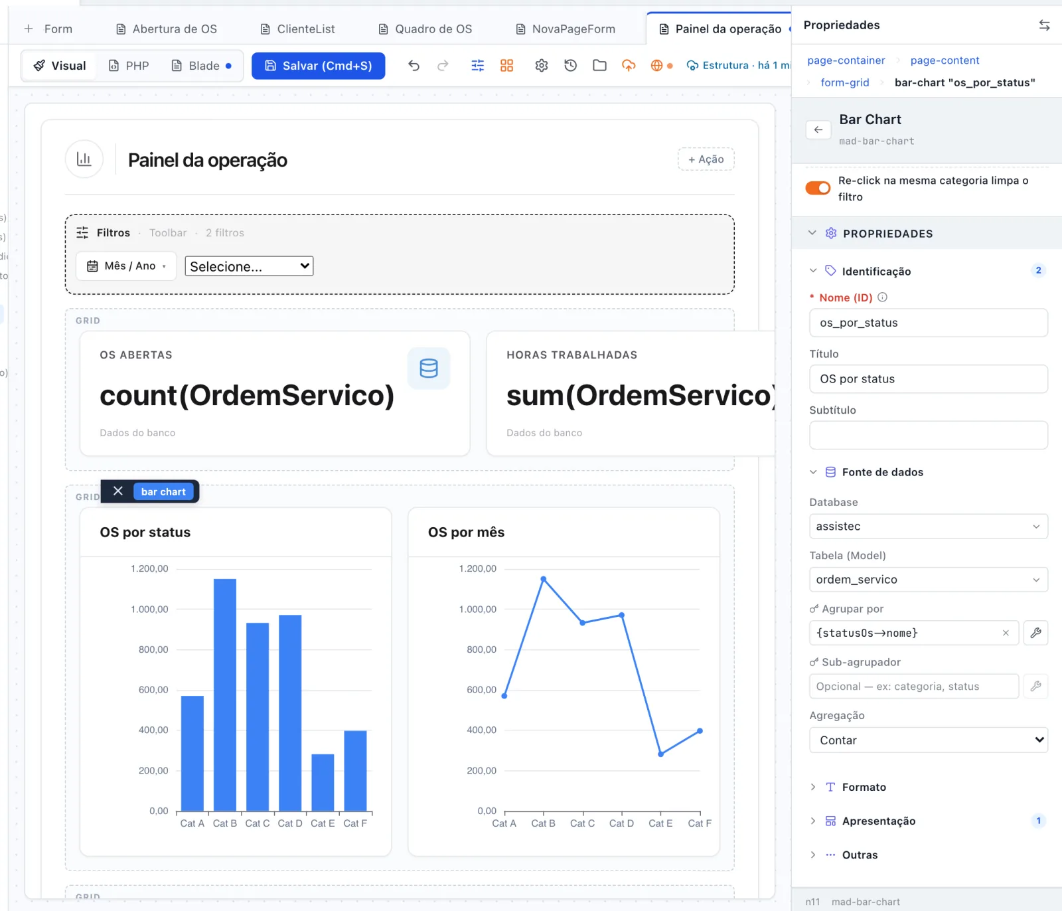Click the page-container breadcrumb link

click(846, 60)
